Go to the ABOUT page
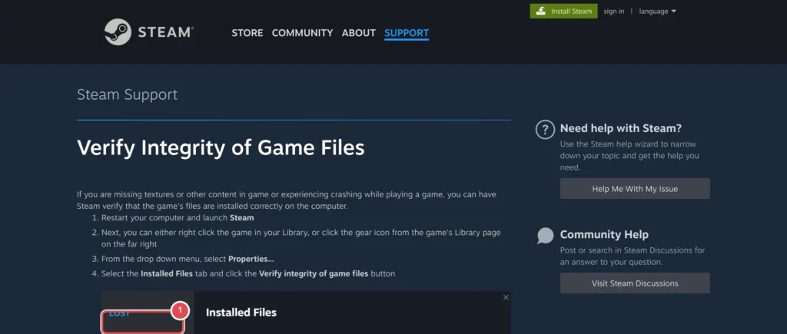Viewport: 787px width, 334px height. pos(359,33)
